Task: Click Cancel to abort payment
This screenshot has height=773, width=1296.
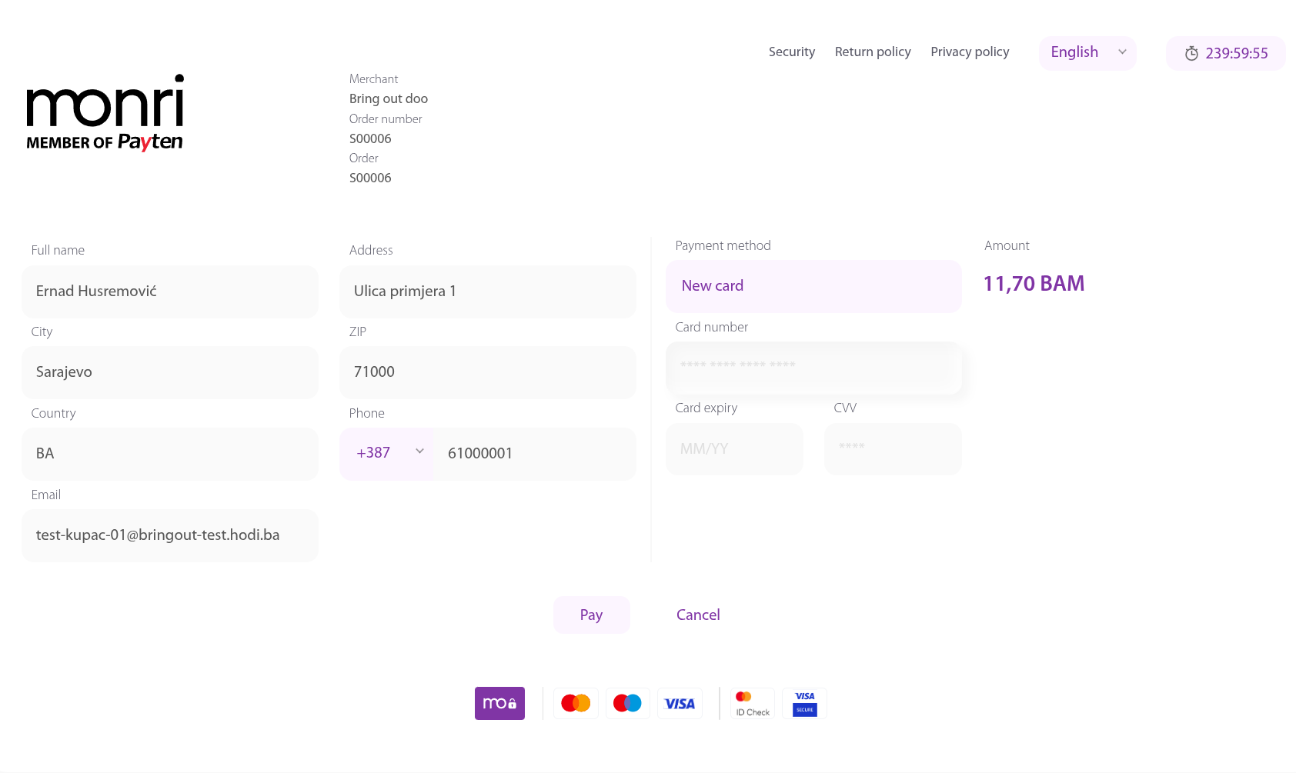Action: pyautogui.click(x=697, y=615)
